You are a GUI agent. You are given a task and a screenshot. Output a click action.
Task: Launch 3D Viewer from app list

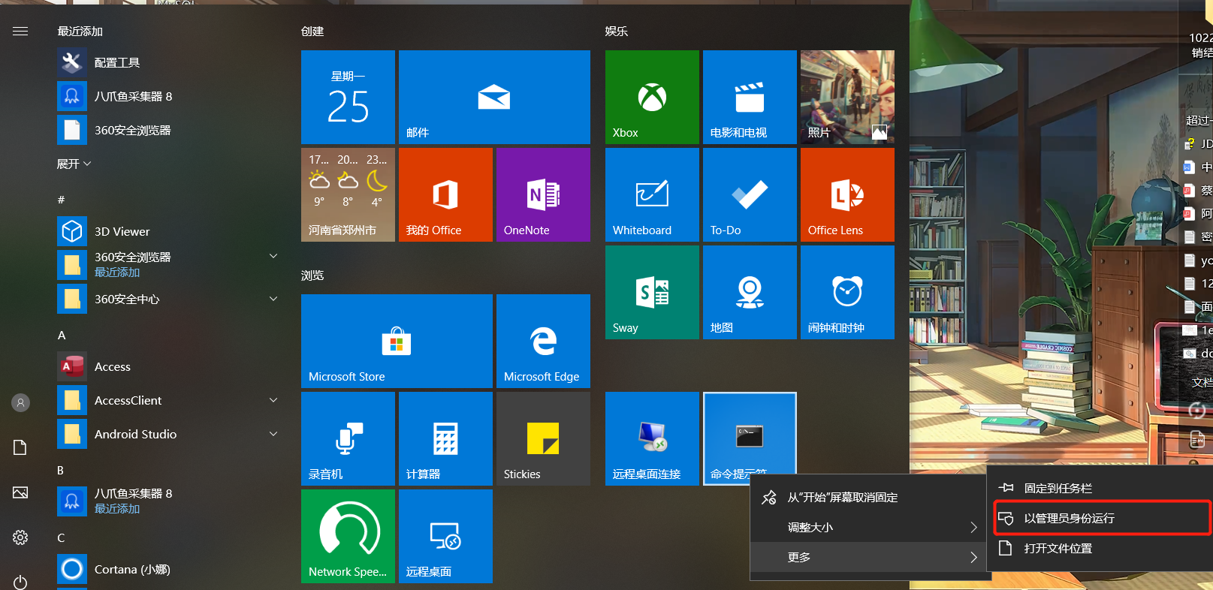pos(169,231)
